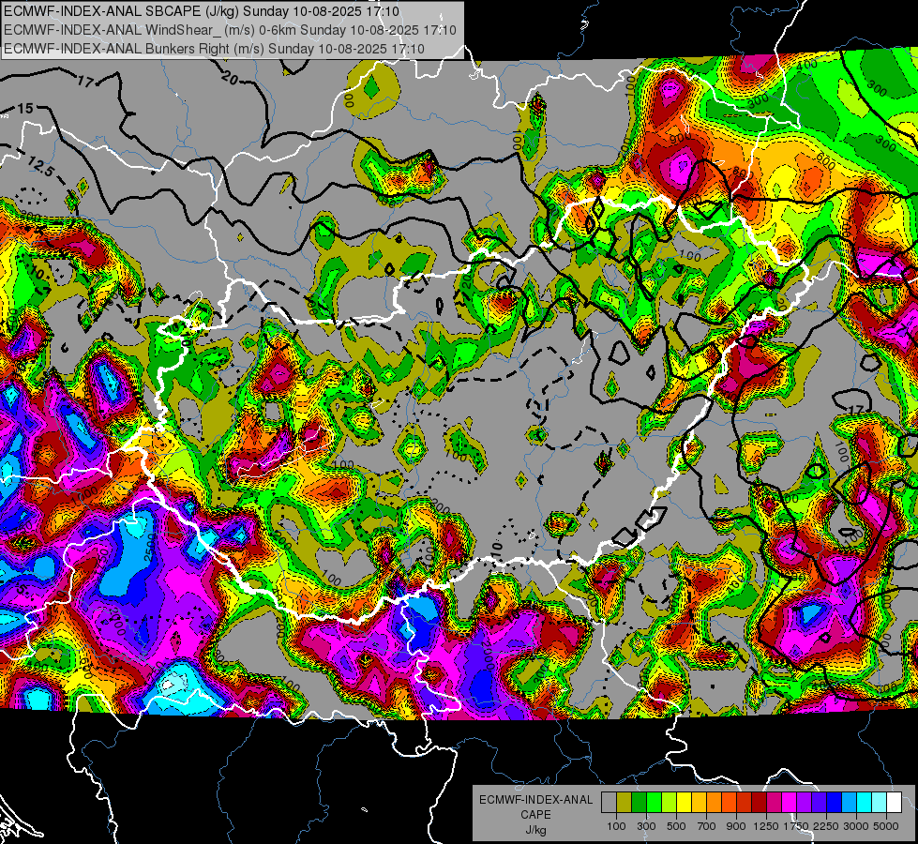Click the 100 legend tick value

click(x=616, y=826)
